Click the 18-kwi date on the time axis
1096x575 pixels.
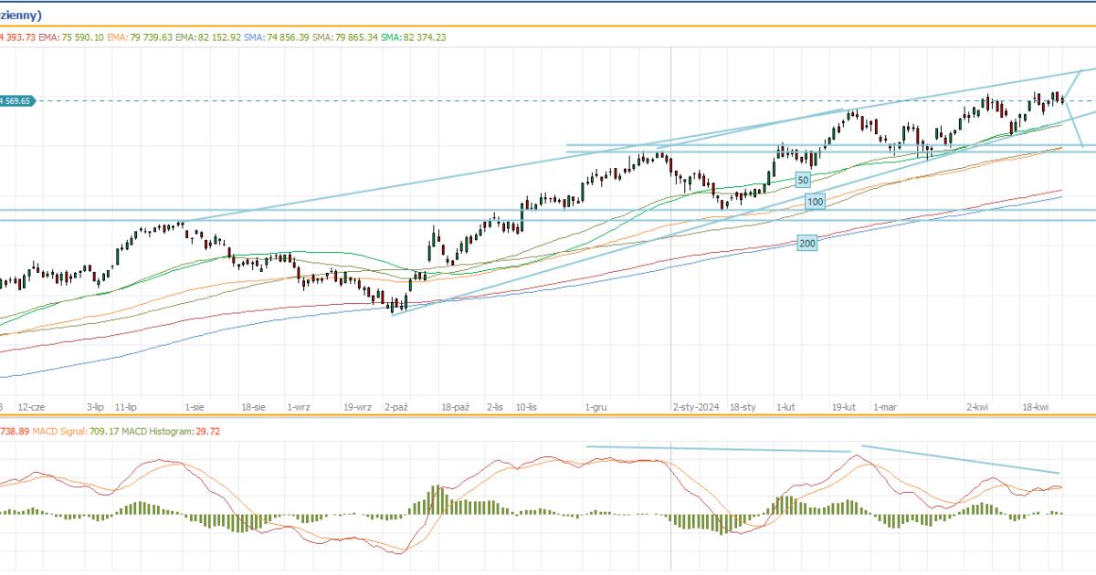point(1035,409)
